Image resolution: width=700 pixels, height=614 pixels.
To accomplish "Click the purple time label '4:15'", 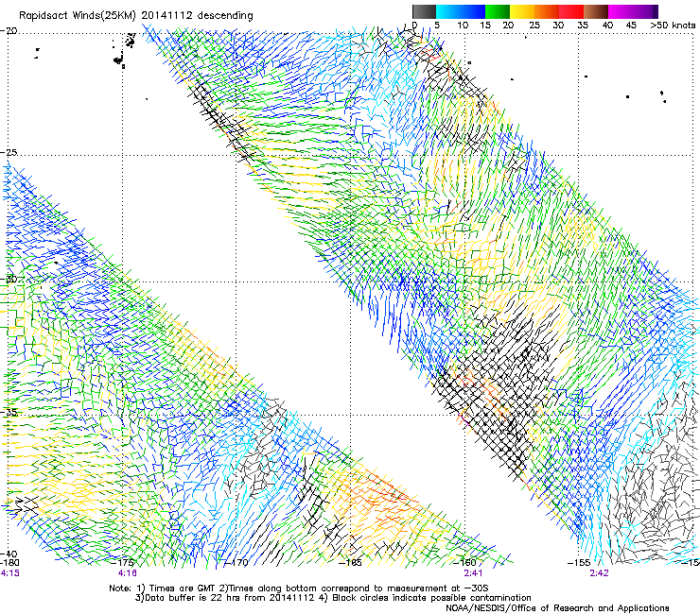I will pos(9,573).
